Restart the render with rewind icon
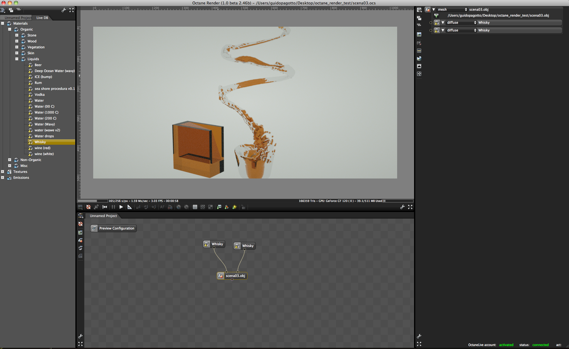 pos(105,207)
